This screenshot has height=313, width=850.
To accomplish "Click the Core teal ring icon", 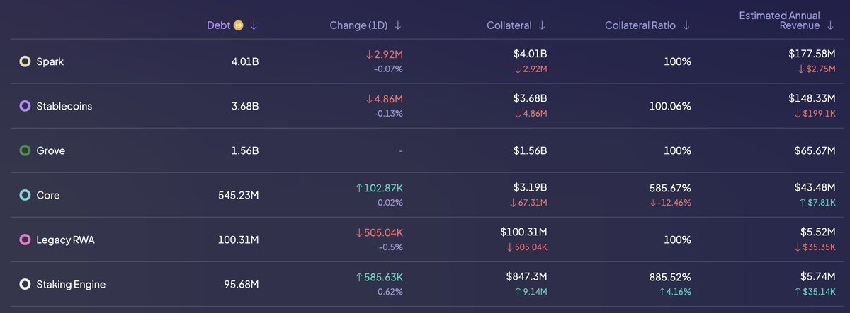I will [x=25, y=195].
